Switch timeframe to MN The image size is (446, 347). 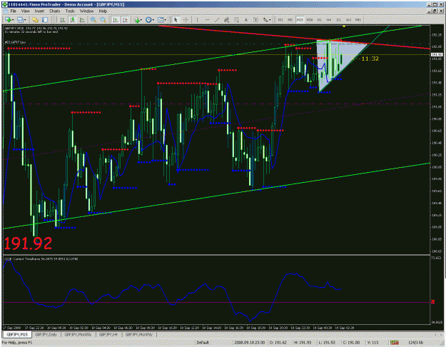pos(358,20)
